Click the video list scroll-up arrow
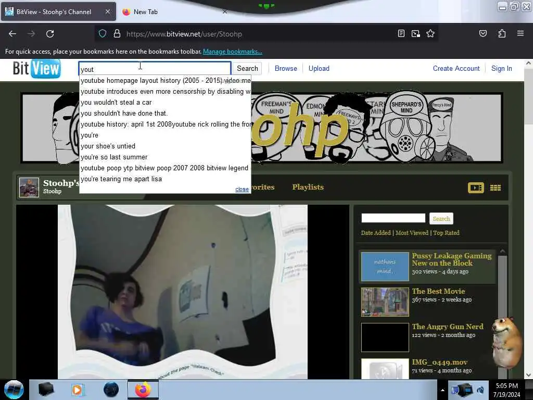Image resolution: width=533 pixels, height=400 pixels. [502, 252]
